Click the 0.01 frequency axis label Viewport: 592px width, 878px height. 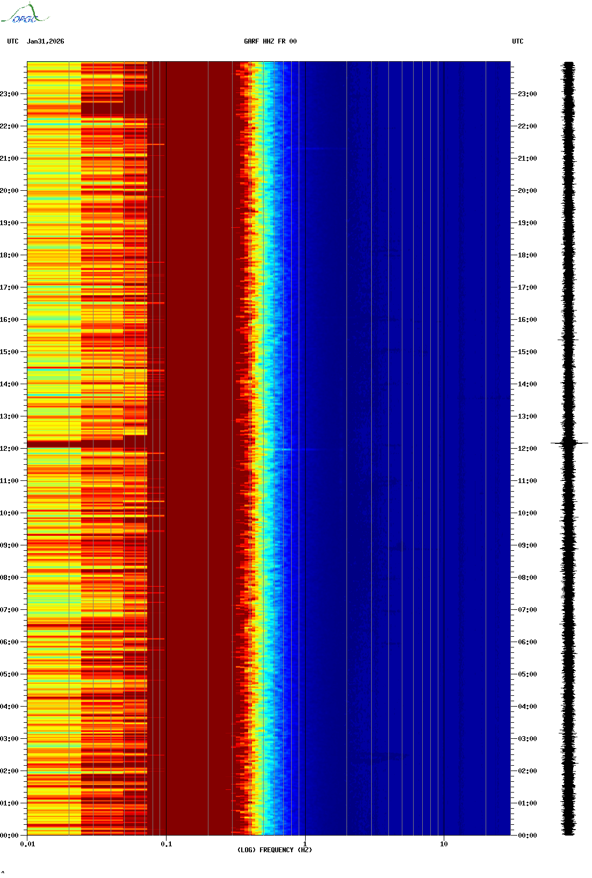coord(27,844)
